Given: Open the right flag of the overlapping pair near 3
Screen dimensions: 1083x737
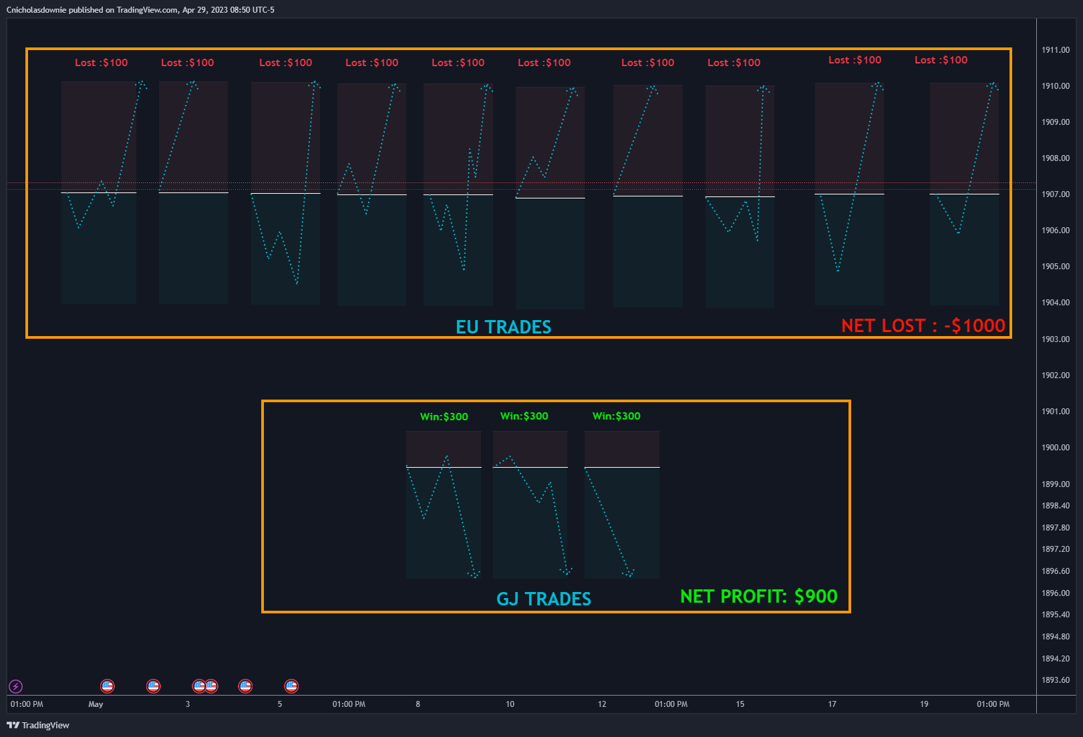Looking at the screenshot, I should (x=212, y=686).
